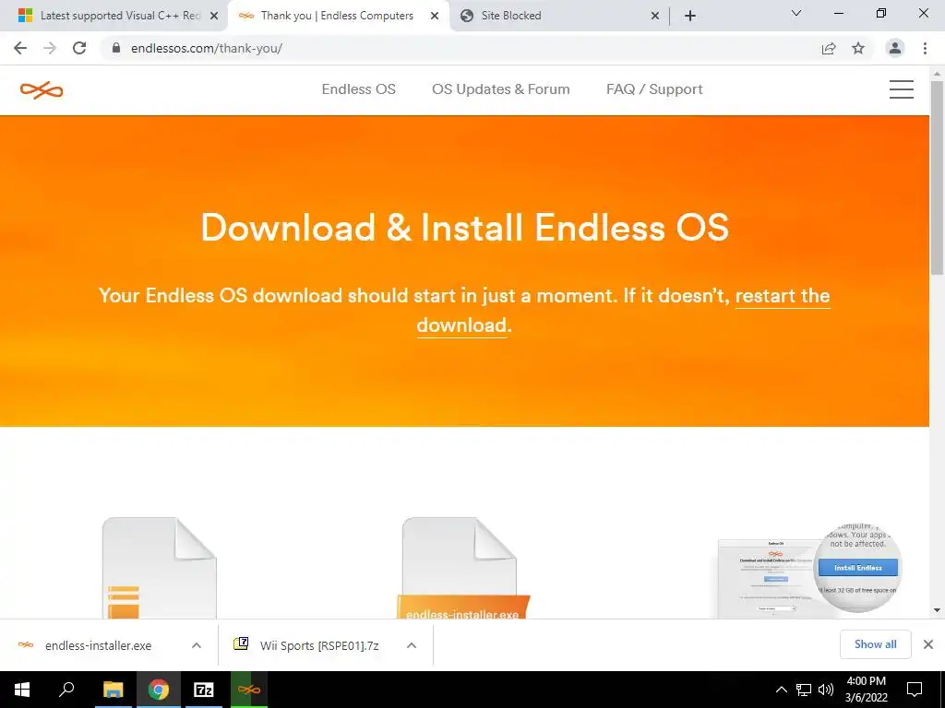The width and height of the screenshot is (945, 708).
Task: Open Chrome's three-dot menu
Action: (x=925, y=48)
